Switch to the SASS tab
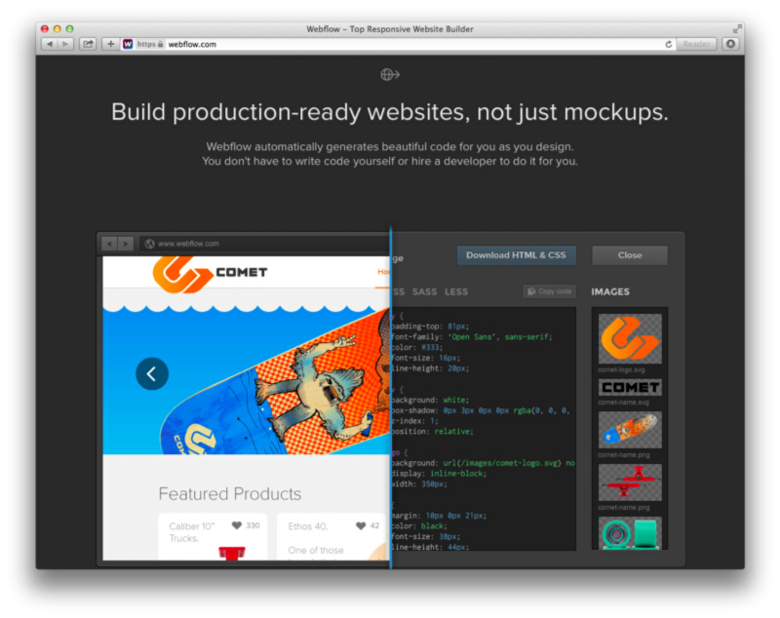 point(424,291)
